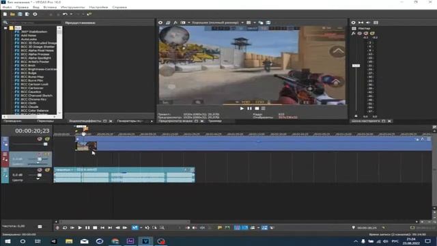Select the BCC Cartoon Look effect
The image size is (437, 246).
click(35, 84)
